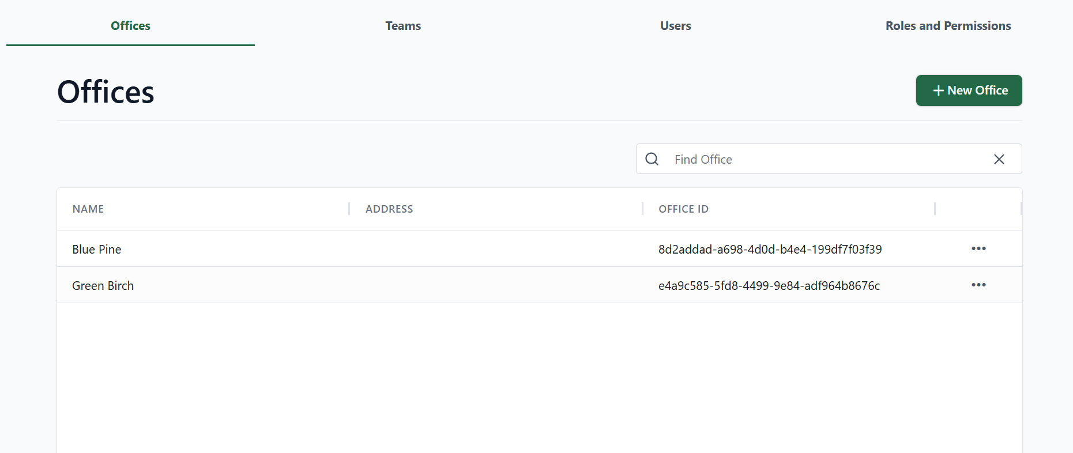The height and width of the screenshot is (453, 1073).
Task: Open the Offices tab
Action: coord(130,26)
